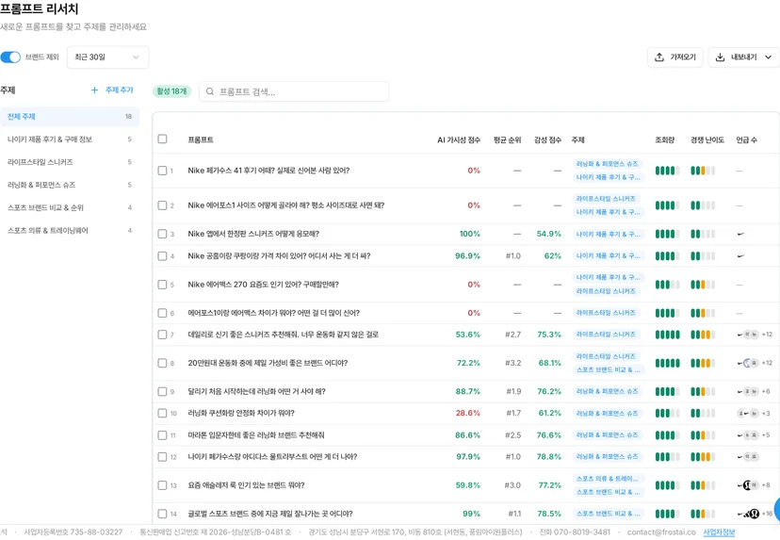The height and width of the screenshot is (540, 780).
Task: Click the contact@frostai.co email in footer
Action: pyautogui.click(x=661, y=532)
